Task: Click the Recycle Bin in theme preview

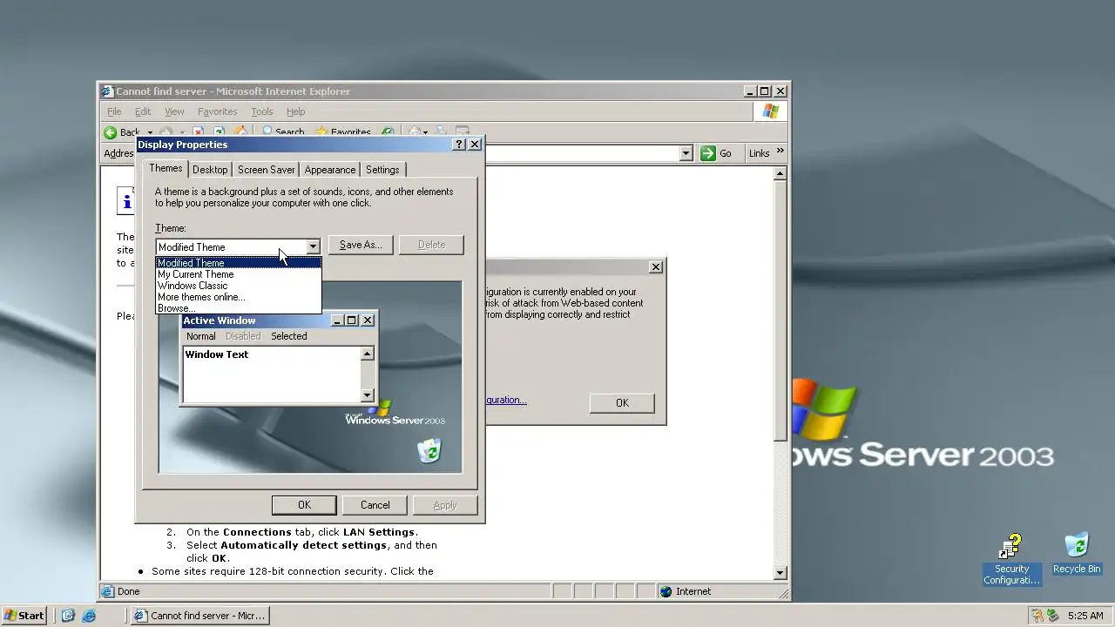Action: (x=429, y=450)
